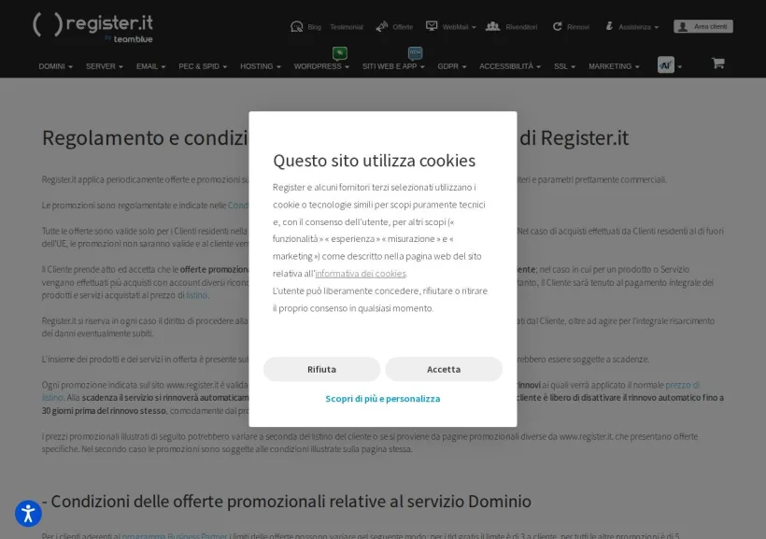Open the Testimonial link
Screen dimensions: 766x539
click(347, 27)
